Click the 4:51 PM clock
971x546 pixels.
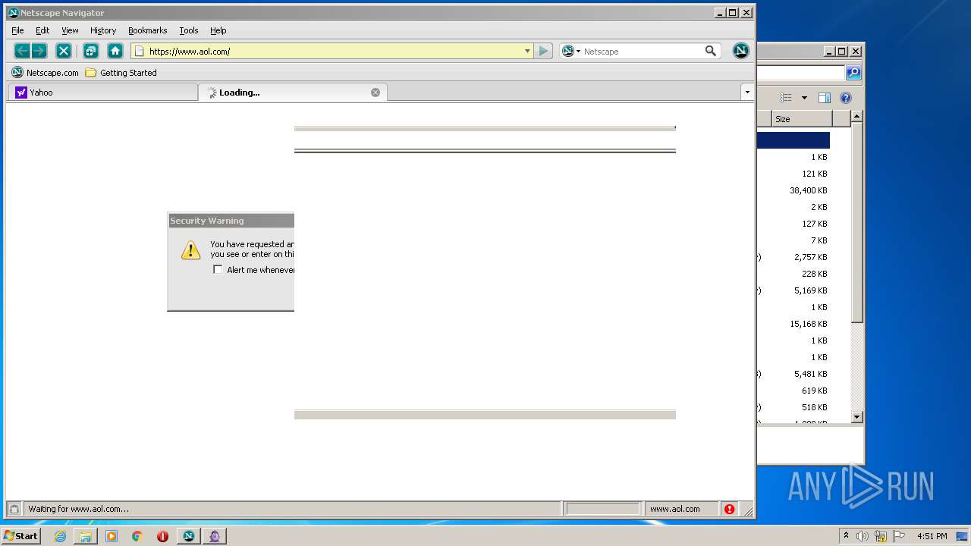(932, 536)
